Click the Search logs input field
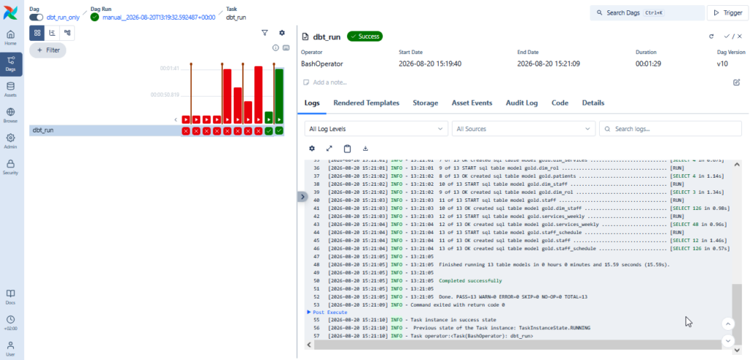 [x=671, y=129]
